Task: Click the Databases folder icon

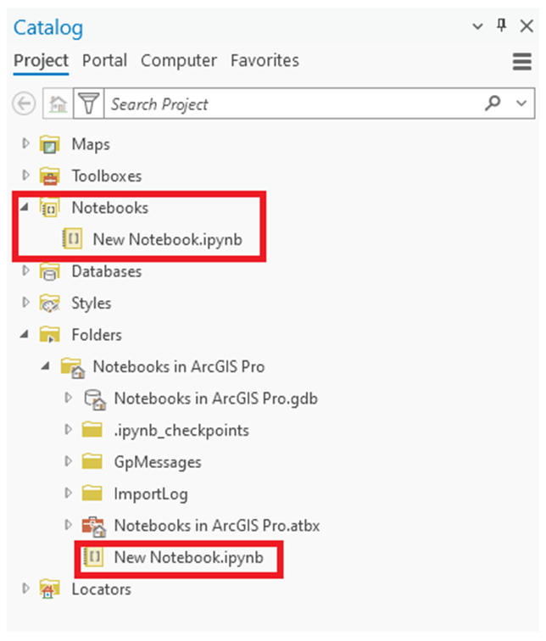Action: coord(50,271)
